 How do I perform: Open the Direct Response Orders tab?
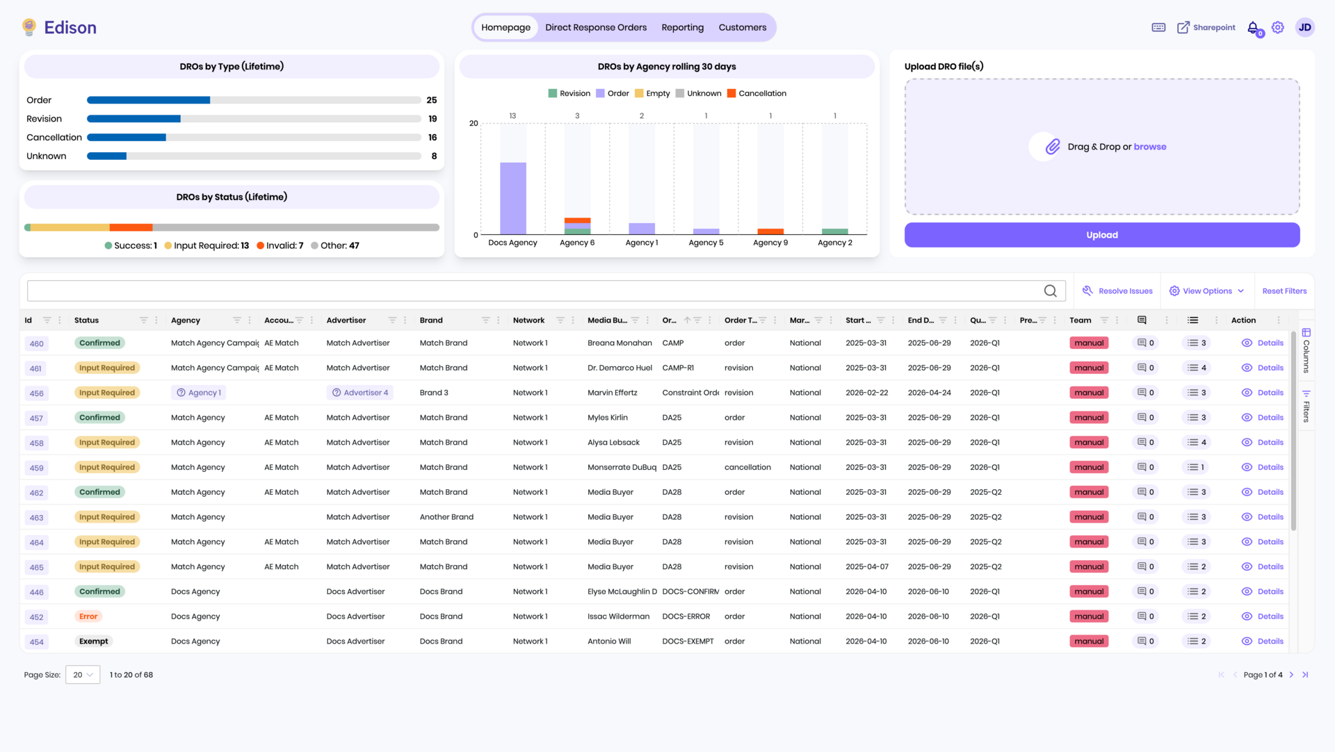pyautogui.click(x=596, y=27)
